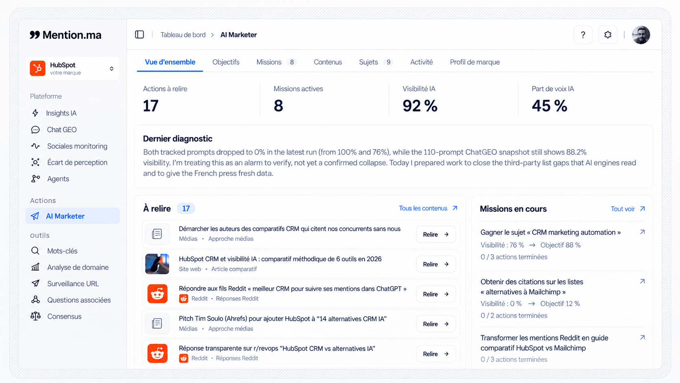This screenshot has height=383, width=680.
Task: Open arrow for CRM marketing automation mission
Action: pos(642,232)
